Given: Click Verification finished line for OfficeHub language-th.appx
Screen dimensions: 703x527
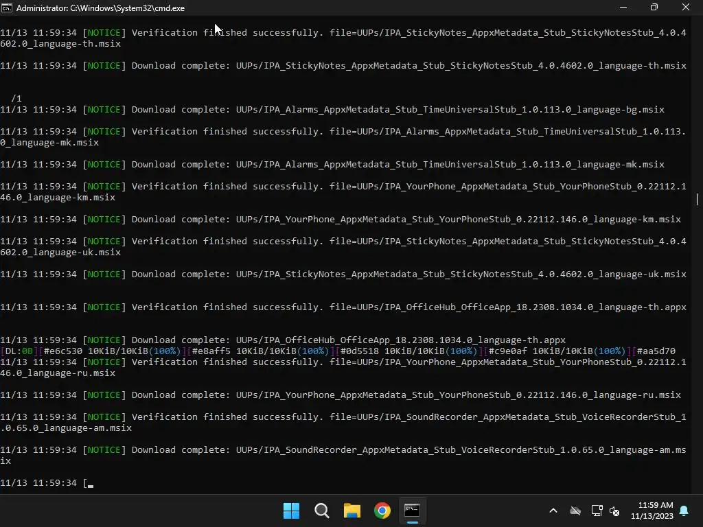Looking at the screenshot, I should tap(343, 307).
